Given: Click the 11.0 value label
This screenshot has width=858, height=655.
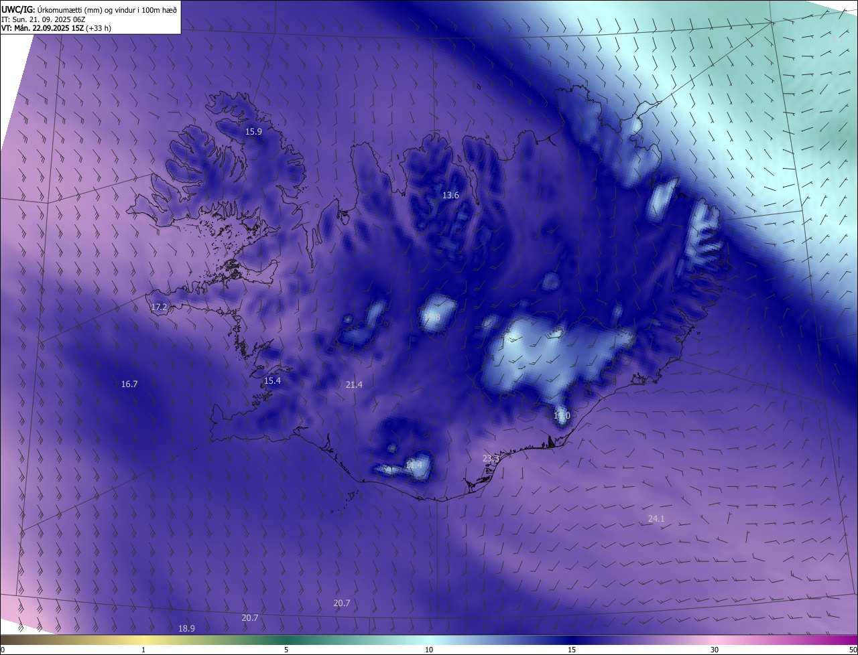Looking at the screenshot, I should (562, 416).
